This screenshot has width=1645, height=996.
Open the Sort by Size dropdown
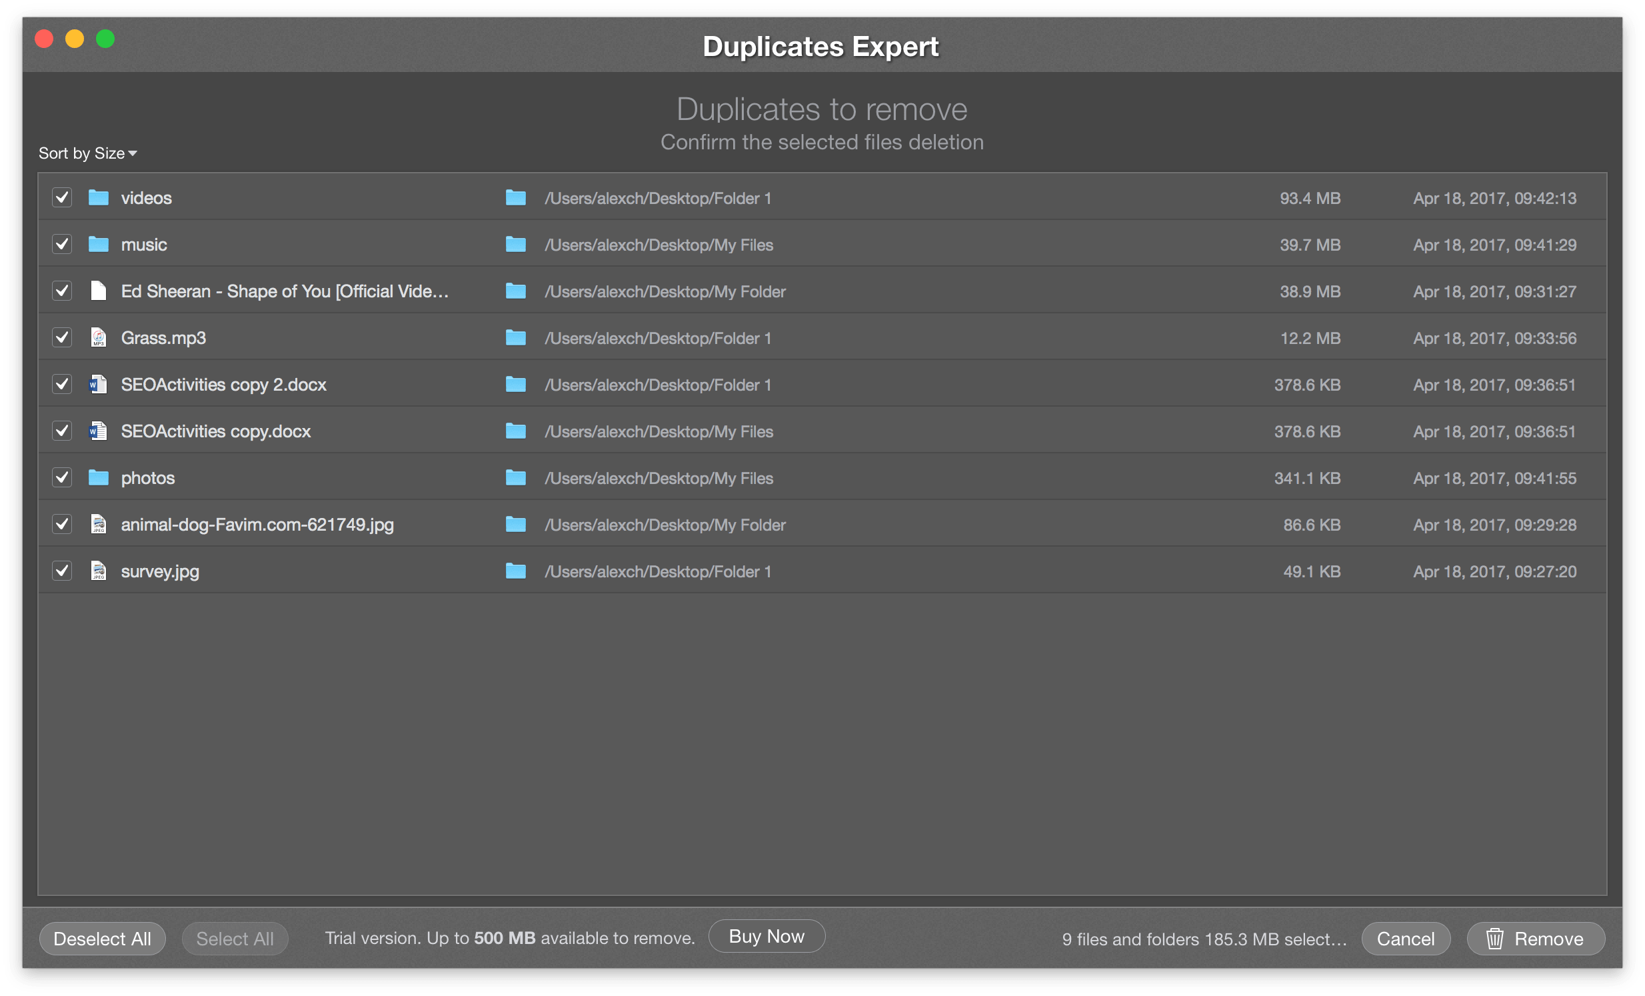click(x=87, y=153)
